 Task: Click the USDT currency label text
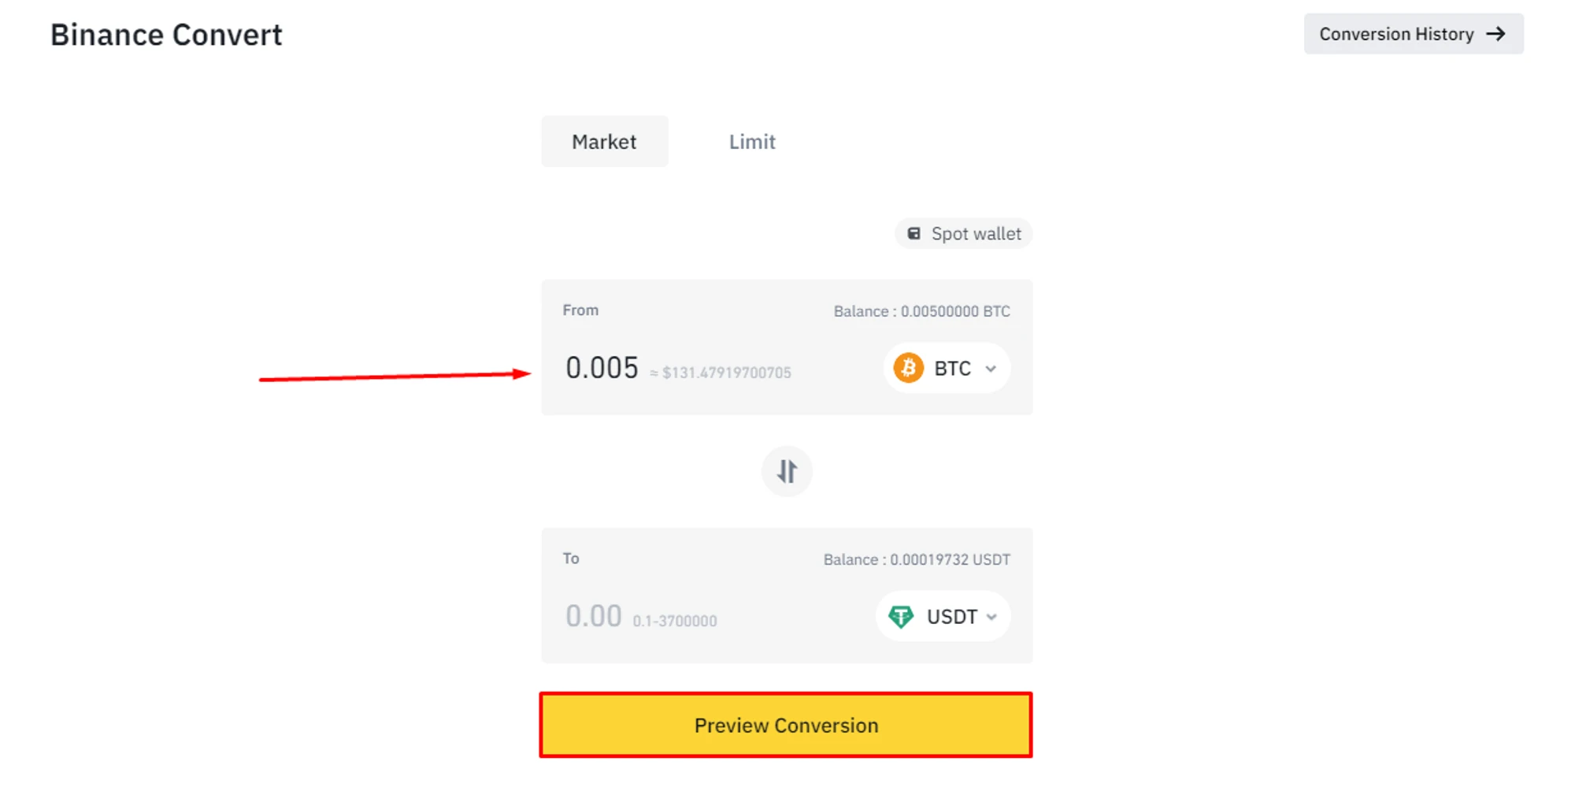click(951, 617)
